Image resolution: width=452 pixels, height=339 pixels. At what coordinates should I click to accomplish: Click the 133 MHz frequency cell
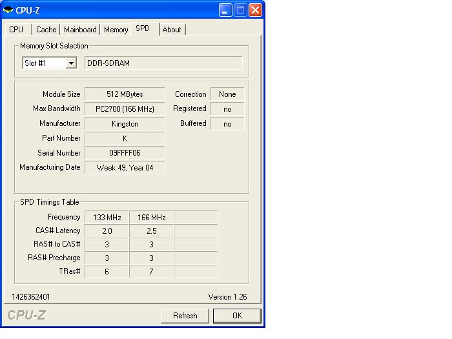pyautogui.click(x=107, y=218)
